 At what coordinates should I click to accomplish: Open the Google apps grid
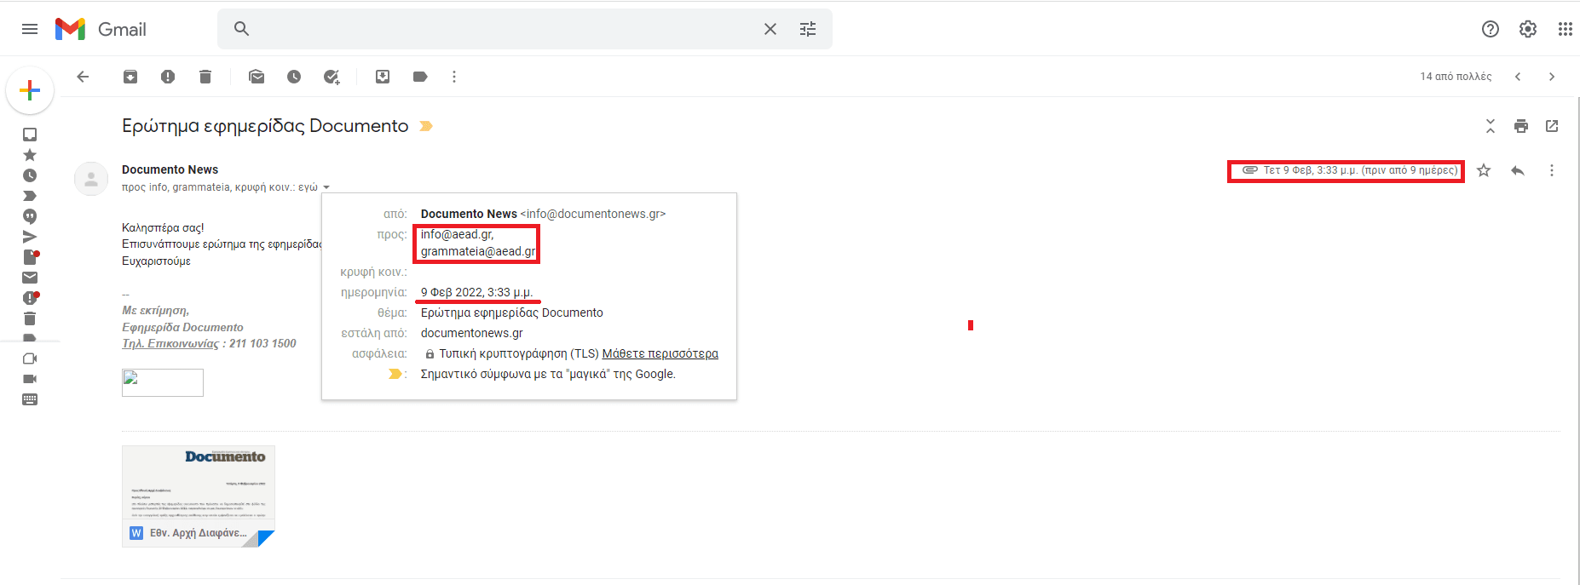point(1566,29)
